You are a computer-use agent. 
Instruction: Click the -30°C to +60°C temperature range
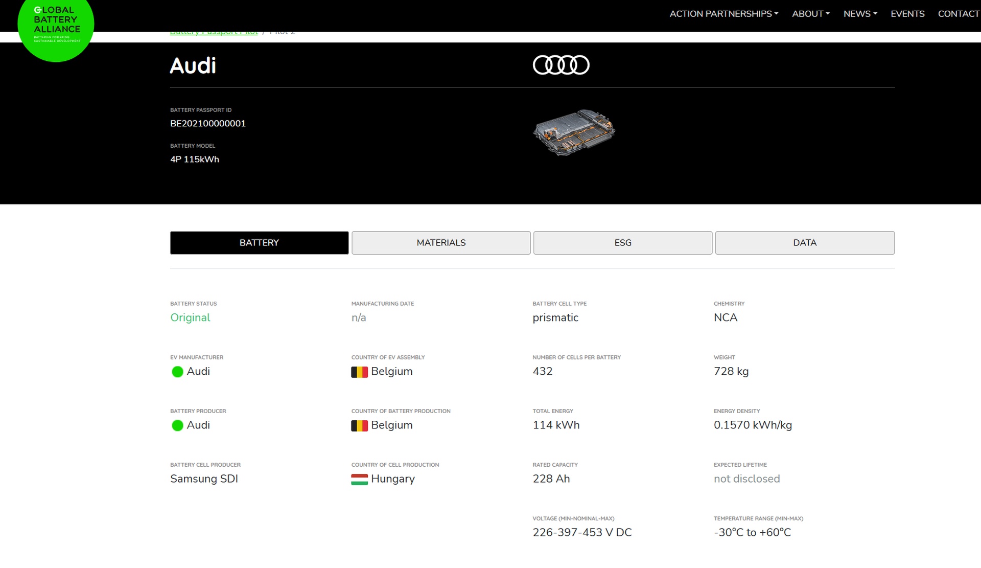(752, 532)
